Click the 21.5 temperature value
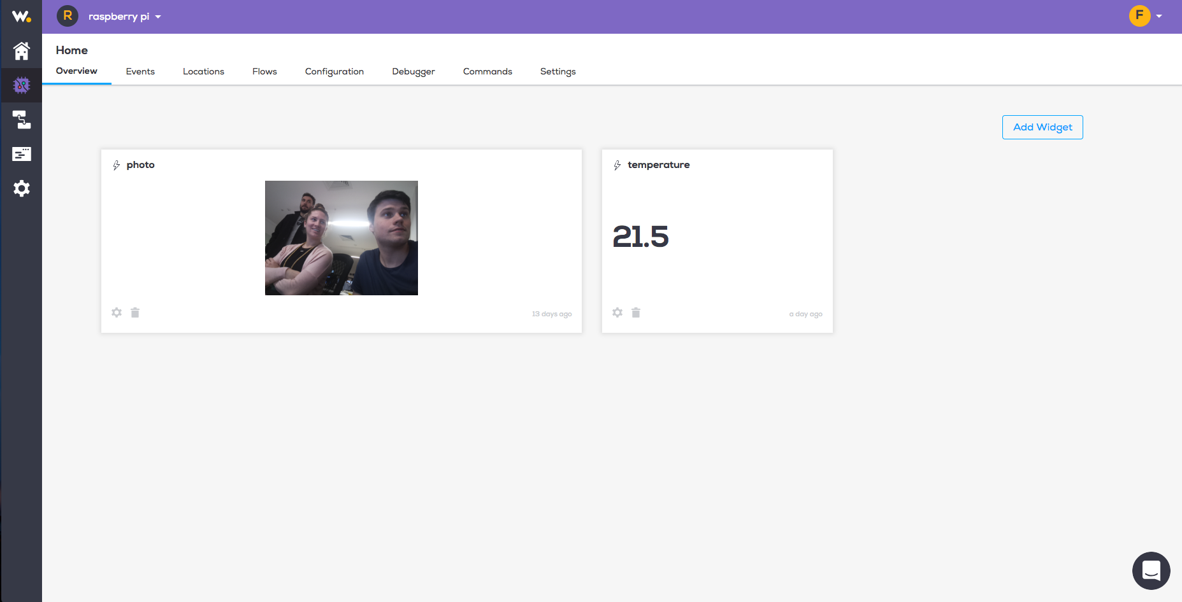The image size is (1182, 602). pyautogui.click(x=640, y=237)
